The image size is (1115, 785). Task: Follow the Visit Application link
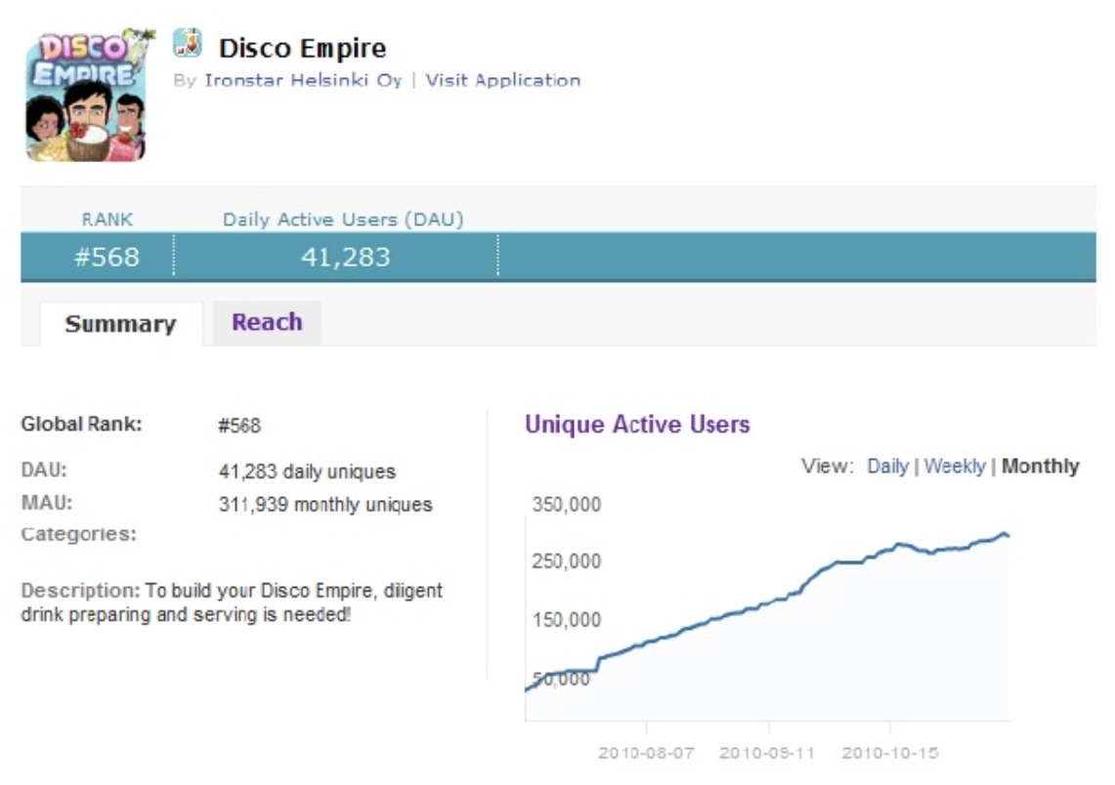502,80
